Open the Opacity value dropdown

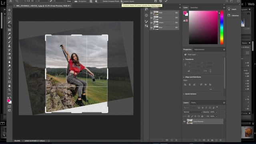[x=217, y=112]
